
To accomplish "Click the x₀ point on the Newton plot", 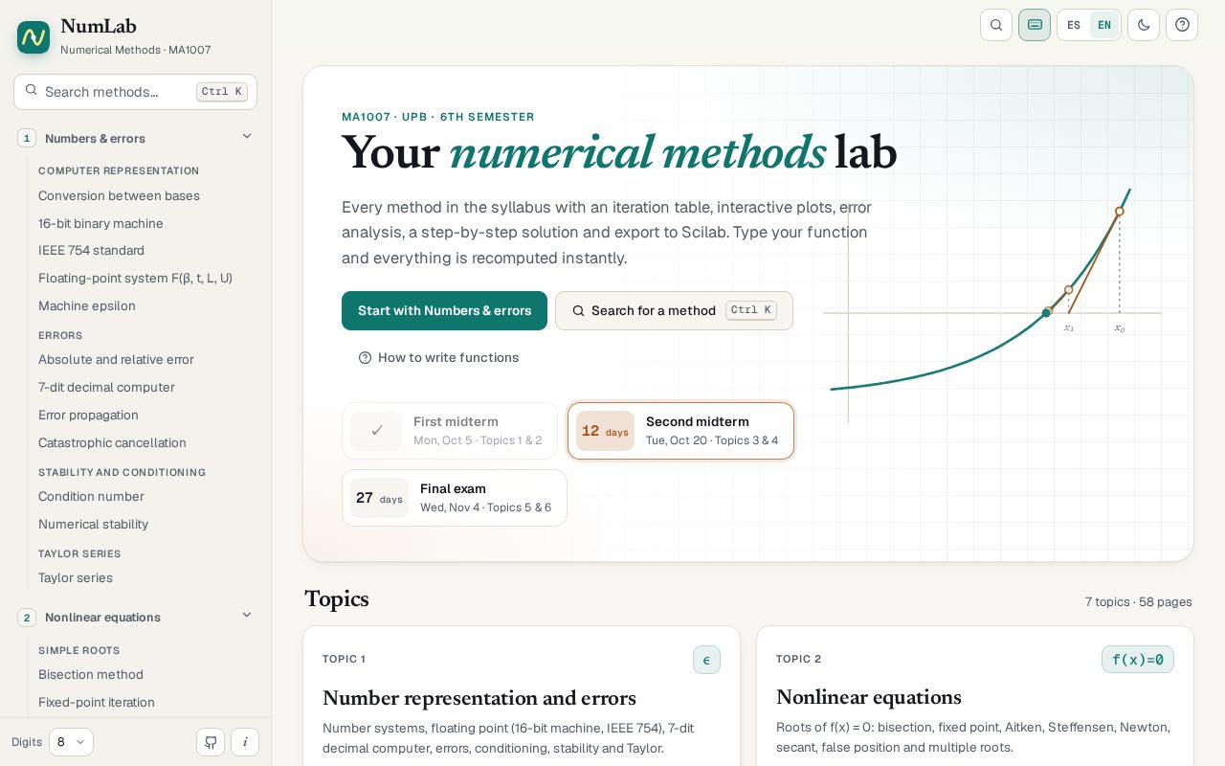I will [1120, 212].
